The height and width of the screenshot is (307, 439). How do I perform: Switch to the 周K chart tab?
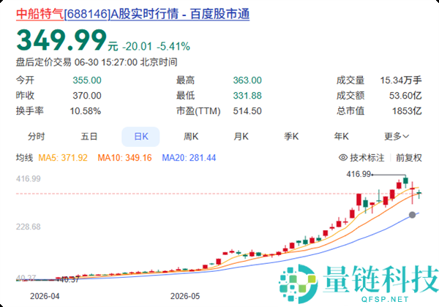click(191, 137)
